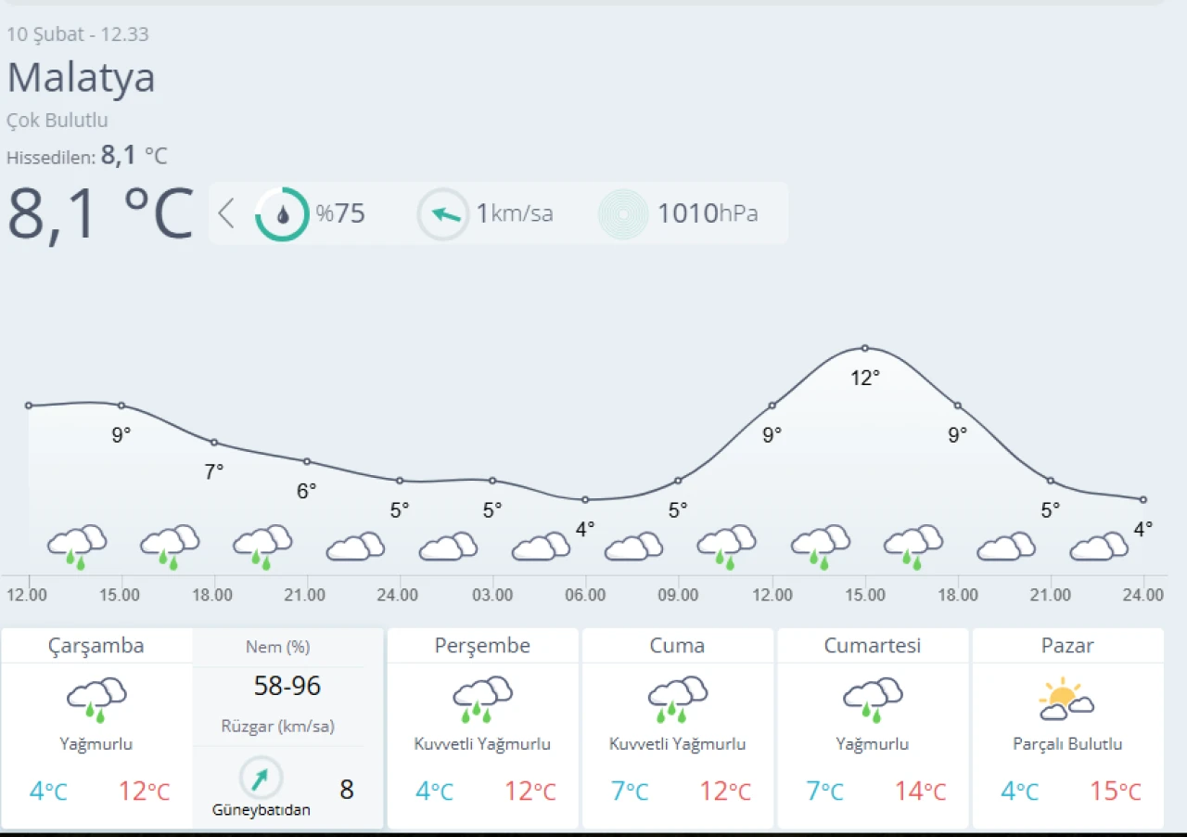Screen dimensions: 1187x837
Task: Click the wind direction arrow icon
Action: 443,214
